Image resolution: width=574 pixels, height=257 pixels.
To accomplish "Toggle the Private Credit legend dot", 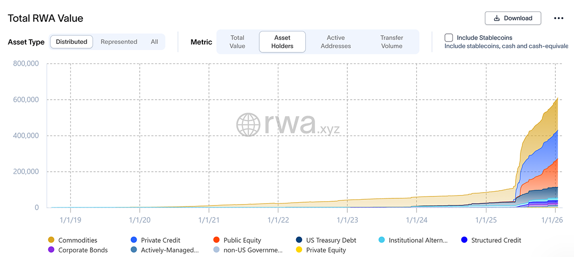I will click(x=133, y=240).
